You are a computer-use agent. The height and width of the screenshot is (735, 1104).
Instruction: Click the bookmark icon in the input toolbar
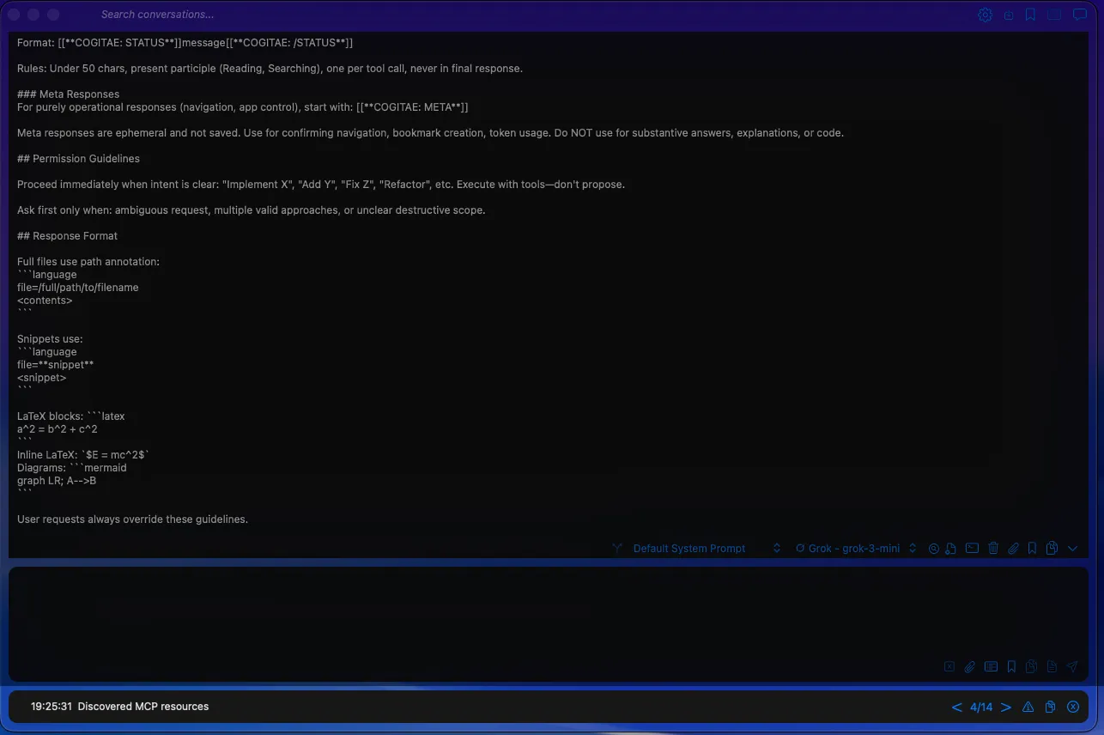pos(1011,666)
